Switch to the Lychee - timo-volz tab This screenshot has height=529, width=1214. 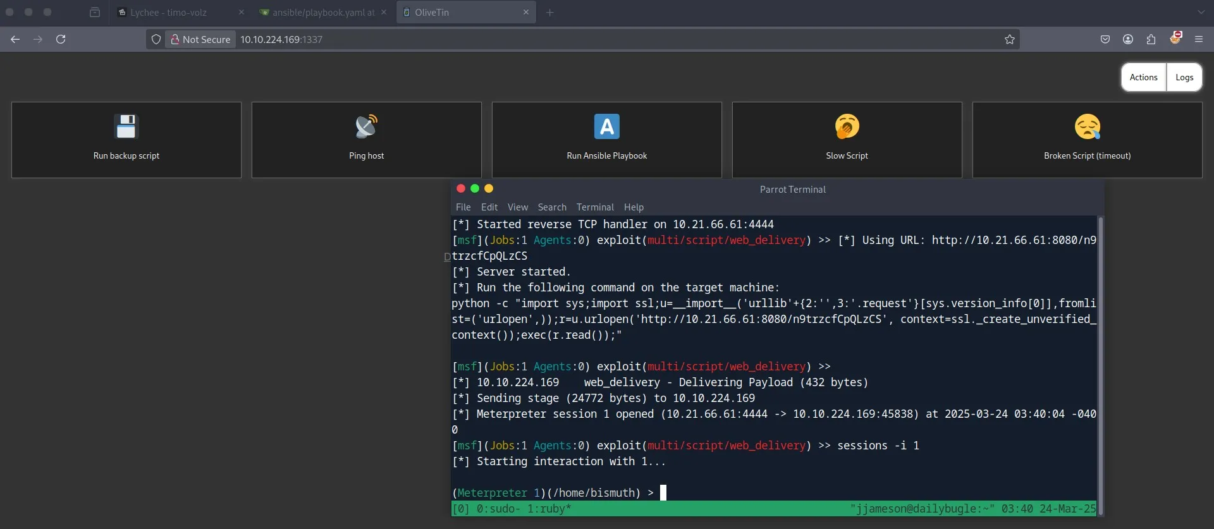click(181, 12)
